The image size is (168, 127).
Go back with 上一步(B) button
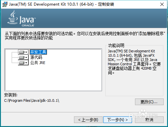coord(88,120)
